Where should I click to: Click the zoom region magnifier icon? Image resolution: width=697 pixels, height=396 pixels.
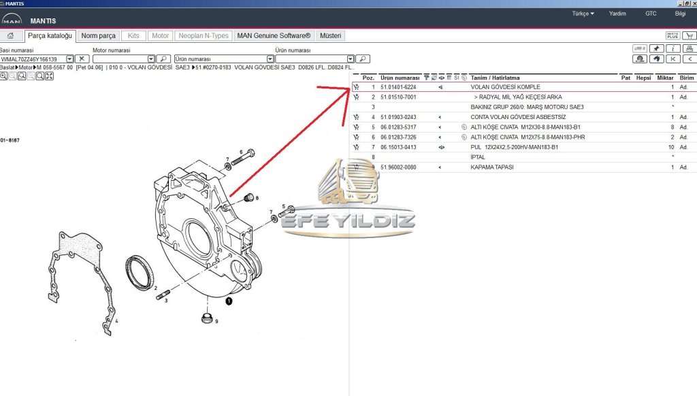click(21, 76)
